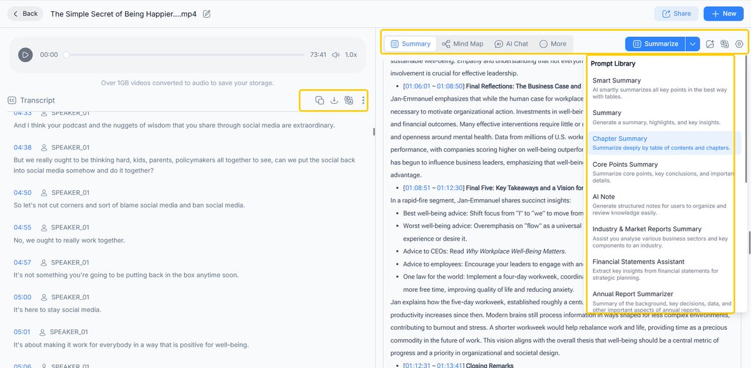The width and height of the screenshot is (751, 368).
Task: Copy the transcript text
Action: point(319,100)
